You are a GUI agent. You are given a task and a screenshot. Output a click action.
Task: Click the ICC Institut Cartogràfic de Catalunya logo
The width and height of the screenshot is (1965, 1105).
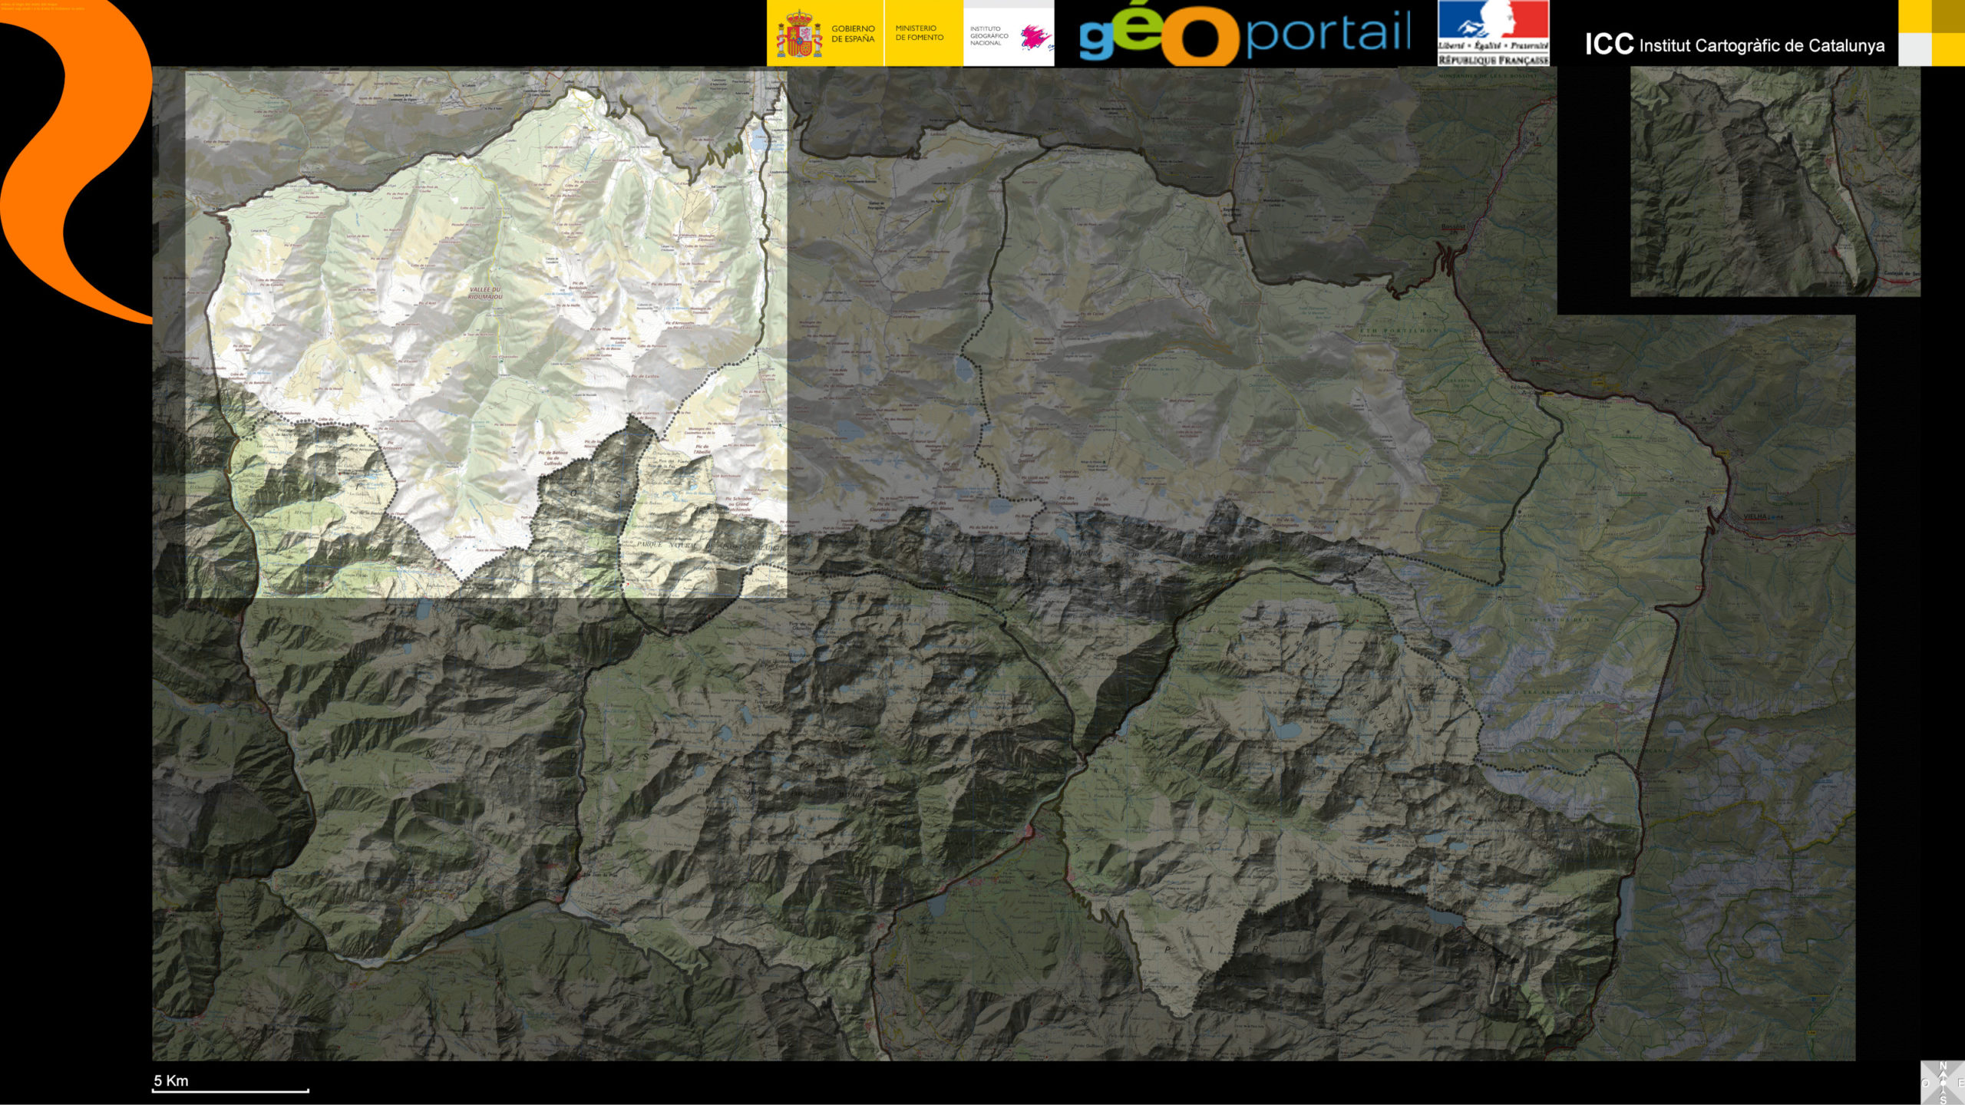pos(1734,45)
